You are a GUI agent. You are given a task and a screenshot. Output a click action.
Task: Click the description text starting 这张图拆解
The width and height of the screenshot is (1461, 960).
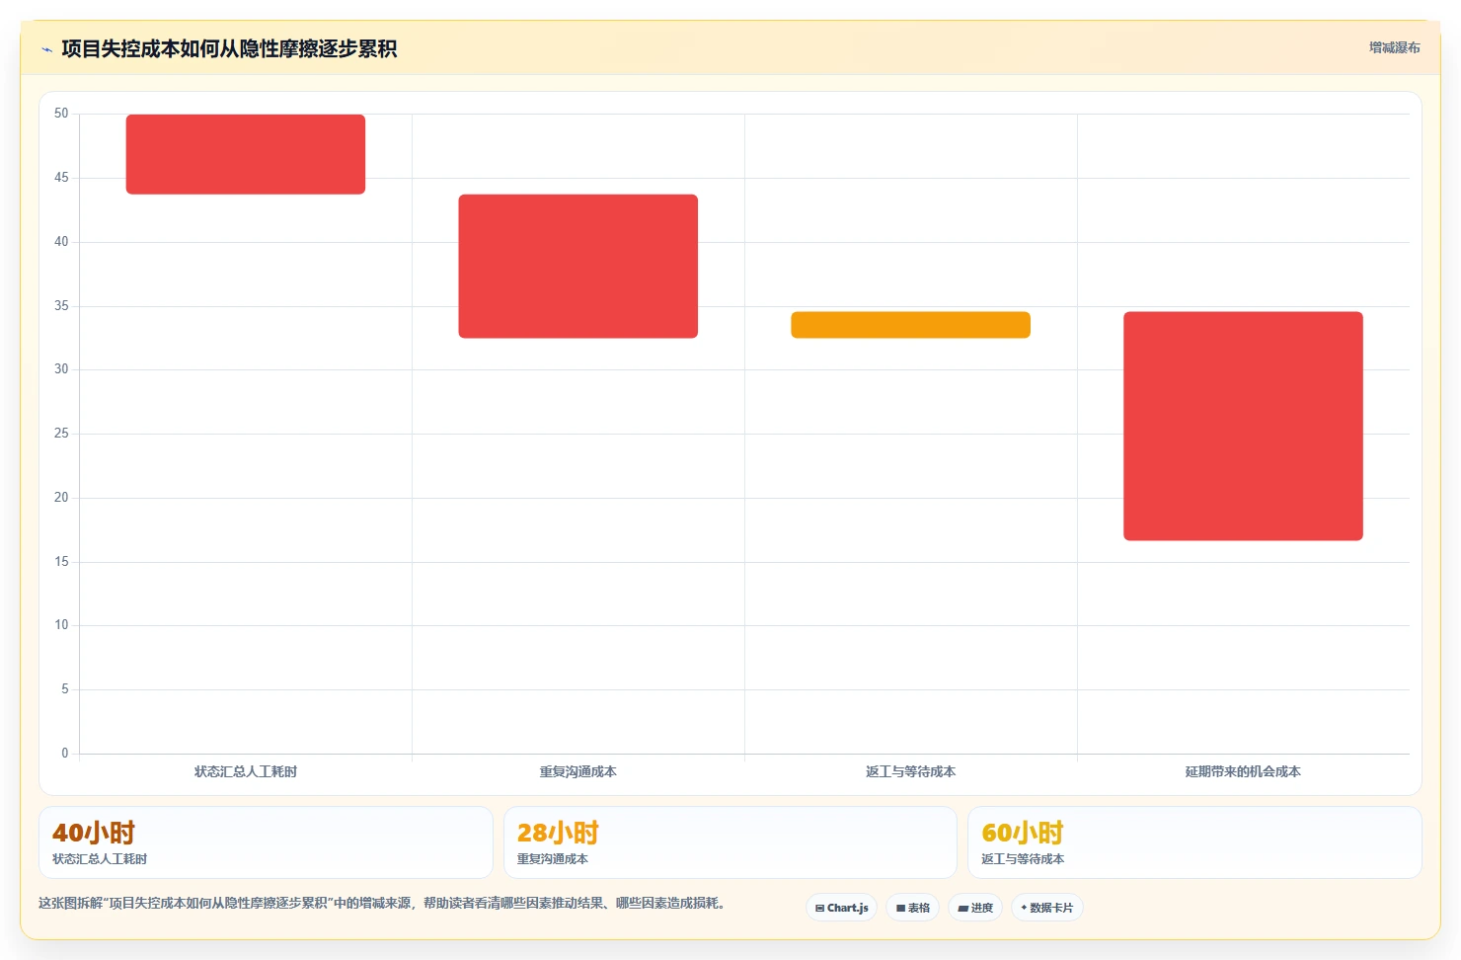pyautogui.click(x=382, y=903)
